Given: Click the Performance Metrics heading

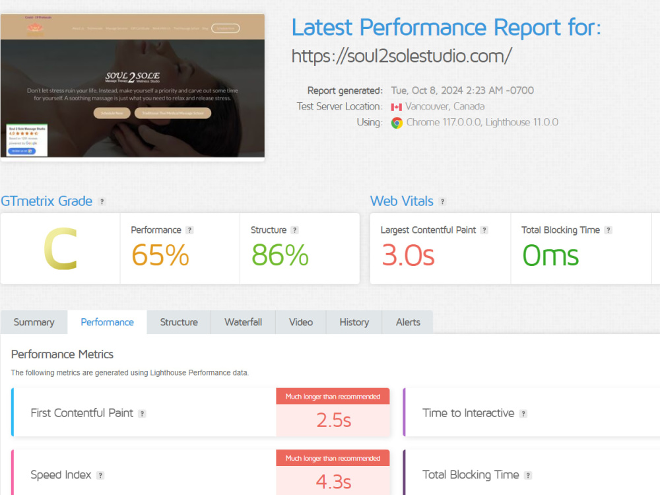Looking at the screenshot, I should click(x=62, y=354).
